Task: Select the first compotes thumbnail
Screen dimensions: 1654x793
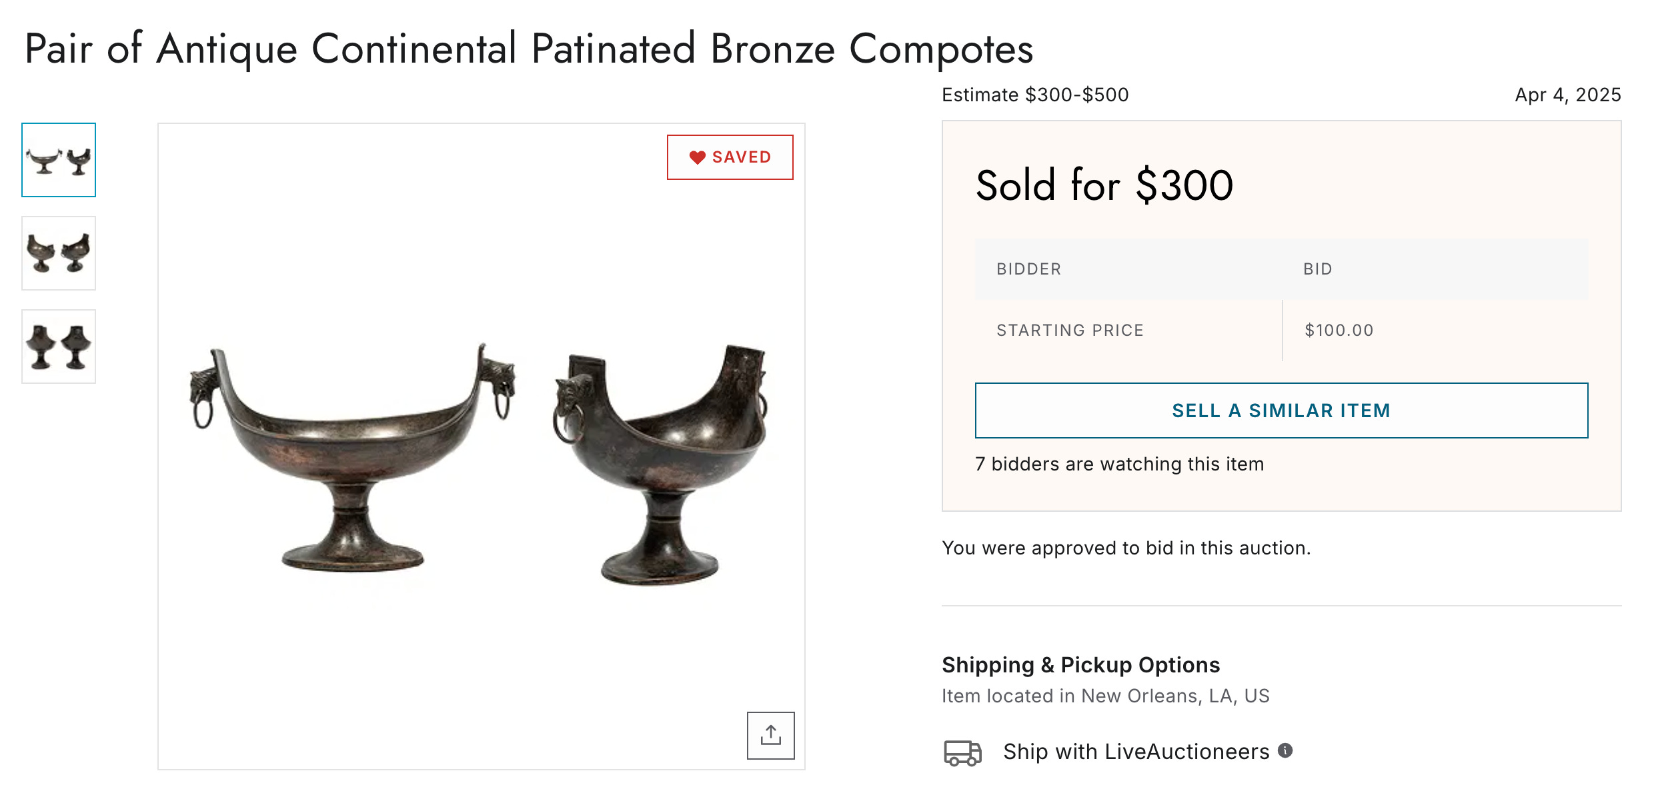Action: click(x=59, y=160)
